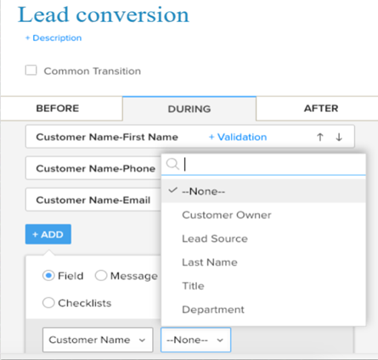Choose Department from the list
This screenshot has width=378, height=360.
[263, 309]
